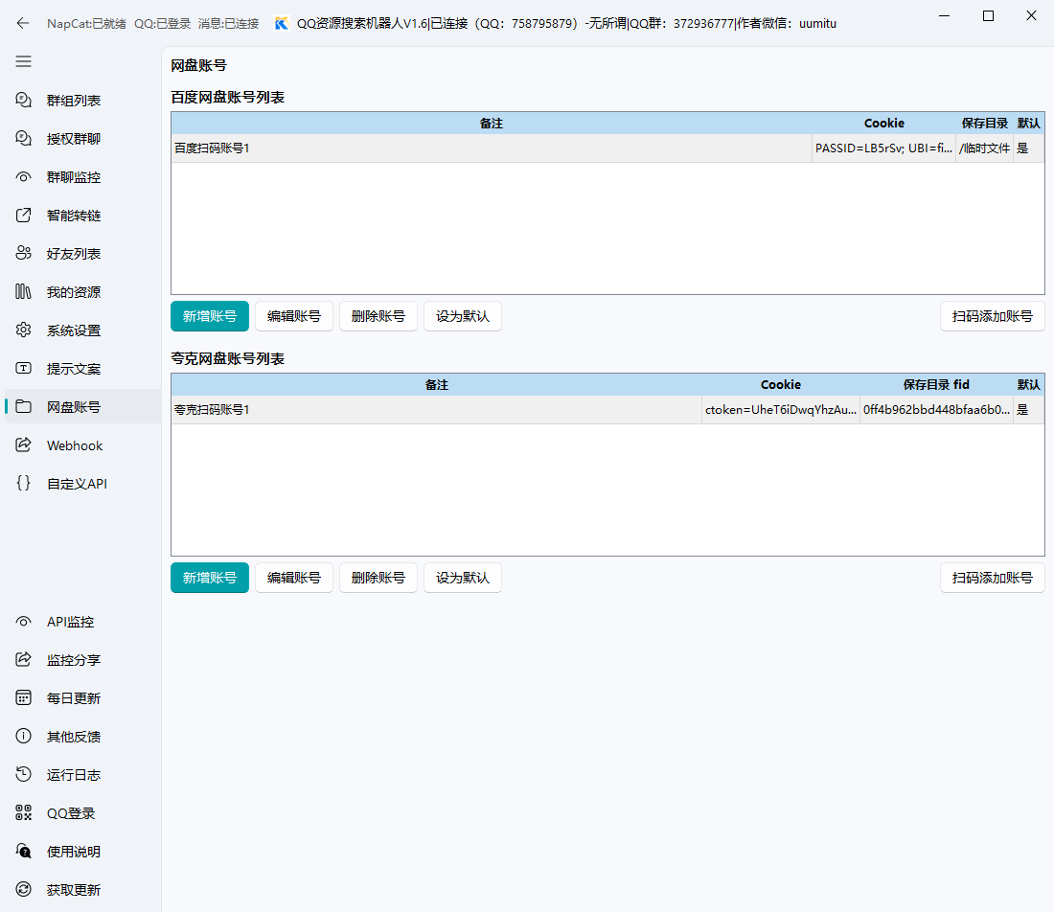Screen dimensions: 1054x912
Task: Open 系统设置 label in sidebar
Action: [74, 331]
